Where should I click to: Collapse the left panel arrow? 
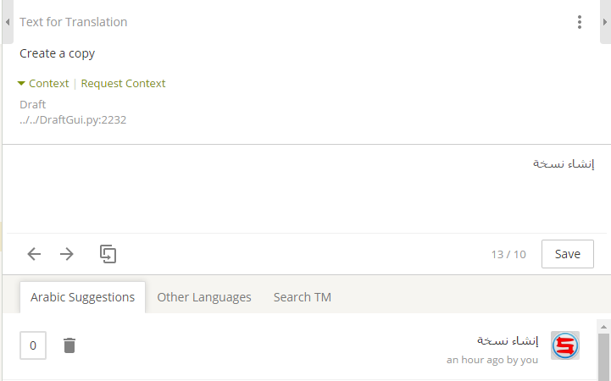(8, 22)
